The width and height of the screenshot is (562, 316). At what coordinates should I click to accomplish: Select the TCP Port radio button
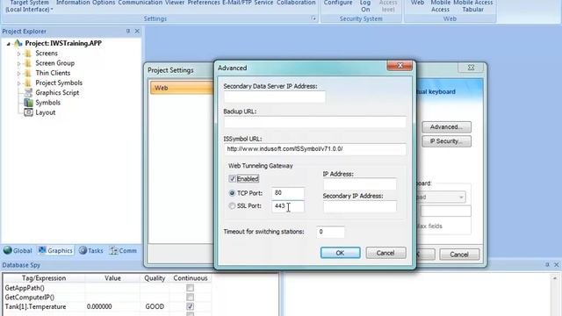coord(232,193)
